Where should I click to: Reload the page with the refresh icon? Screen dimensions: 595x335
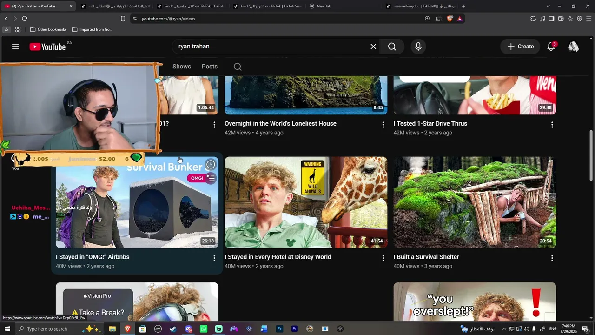tap(25, 19)
